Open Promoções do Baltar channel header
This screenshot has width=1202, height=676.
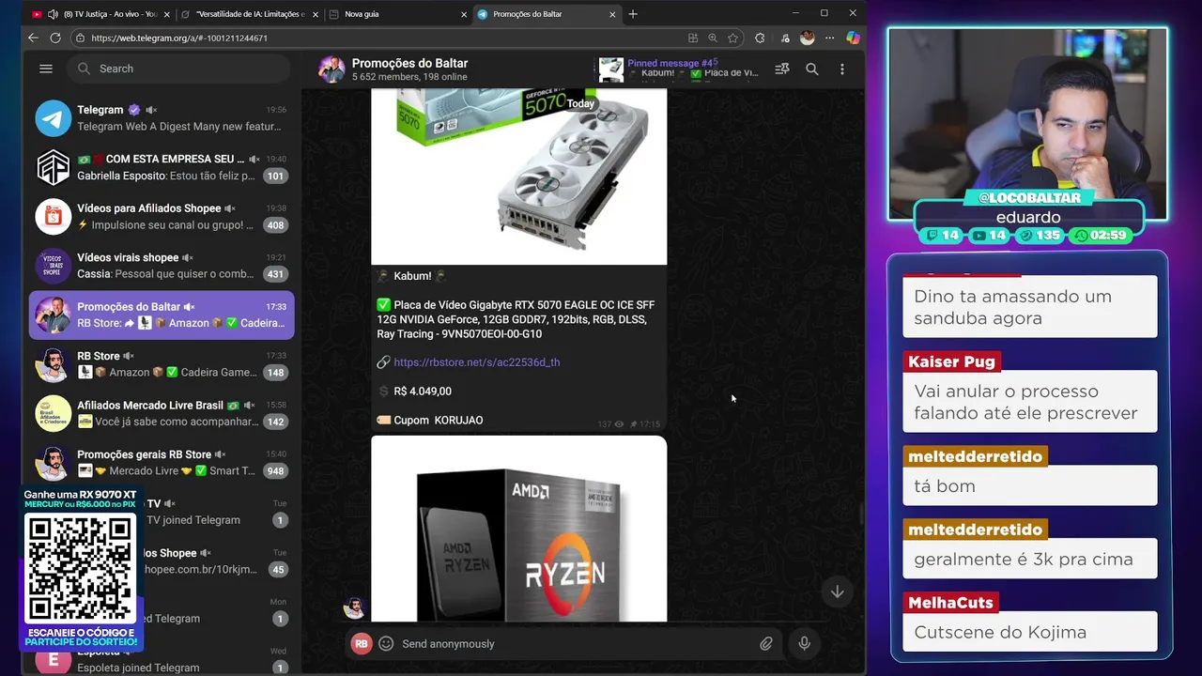[409, 69]
